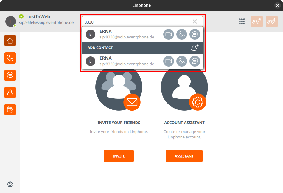Click the add contact person-plus icon

tap(195, 47)
